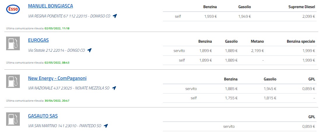Open navigation arrow beside DOMASO CO address
This screenshot has height=135, width=327.
click(x=115, y=16)
